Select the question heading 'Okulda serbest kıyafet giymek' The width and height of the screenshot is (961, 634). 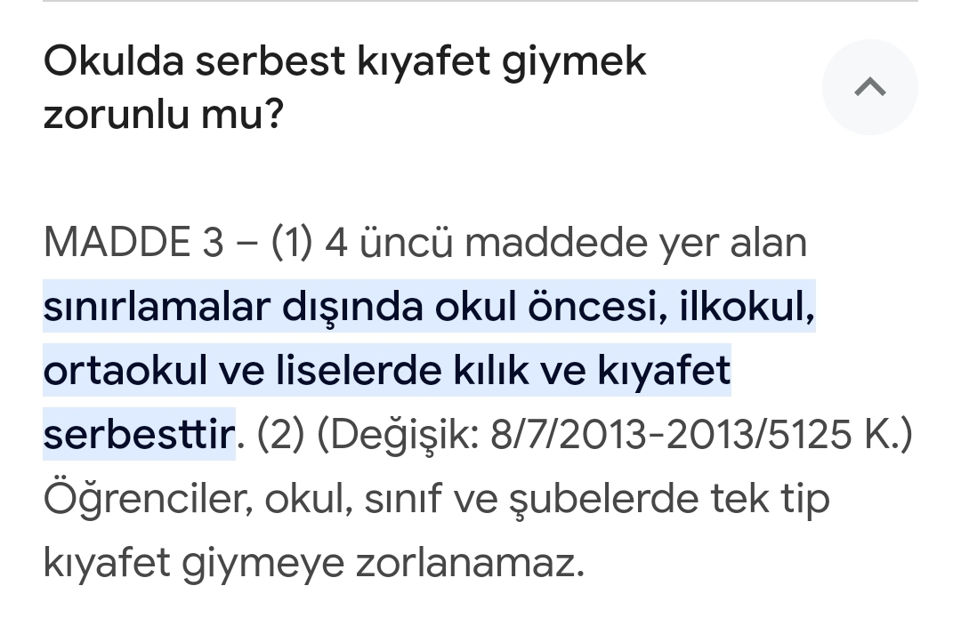point(345,61)
